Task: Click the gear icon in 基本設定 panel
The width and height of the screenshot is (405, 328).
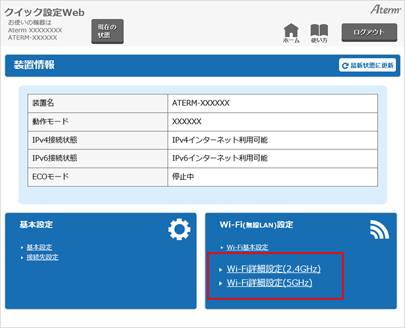Action: (179, 230)
